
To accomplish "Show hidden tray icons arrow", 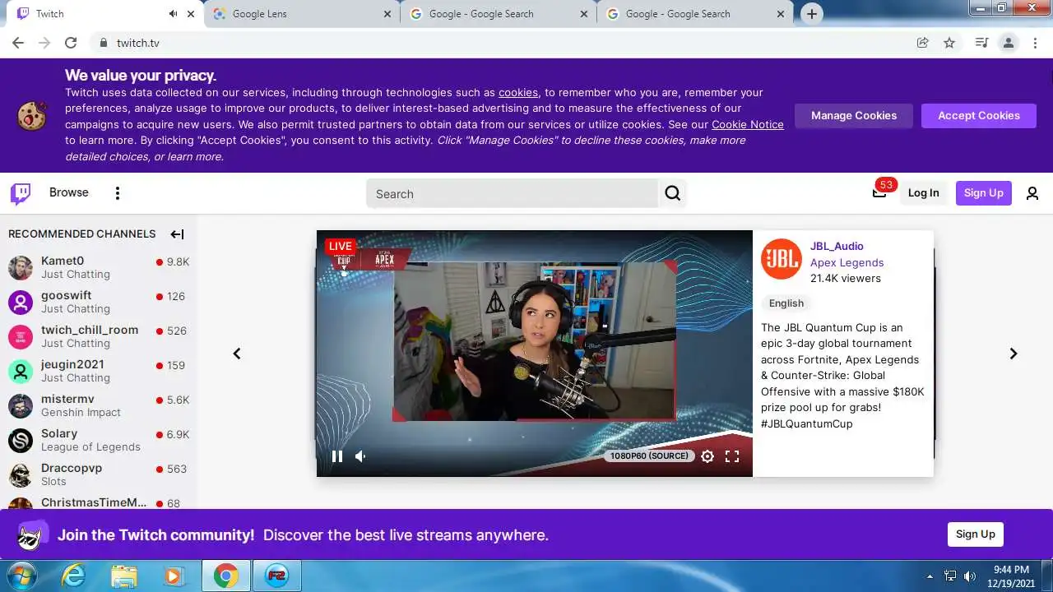I will point(930,576).
